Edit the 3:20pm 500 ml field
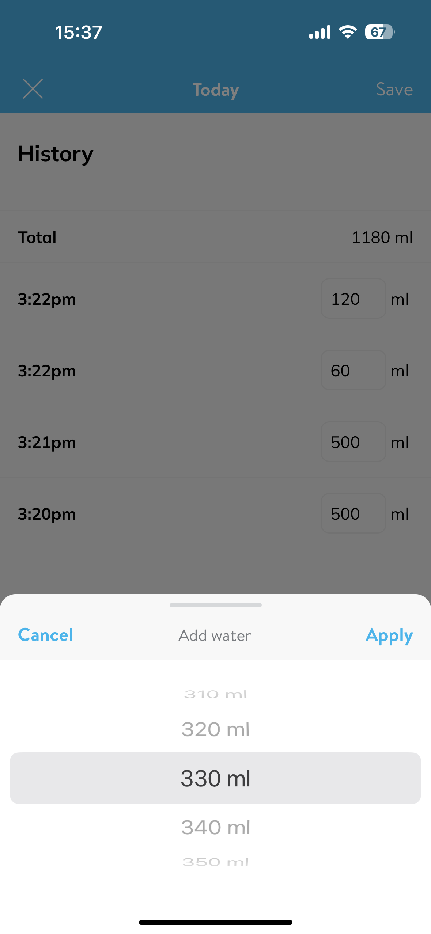 point(353,514)
